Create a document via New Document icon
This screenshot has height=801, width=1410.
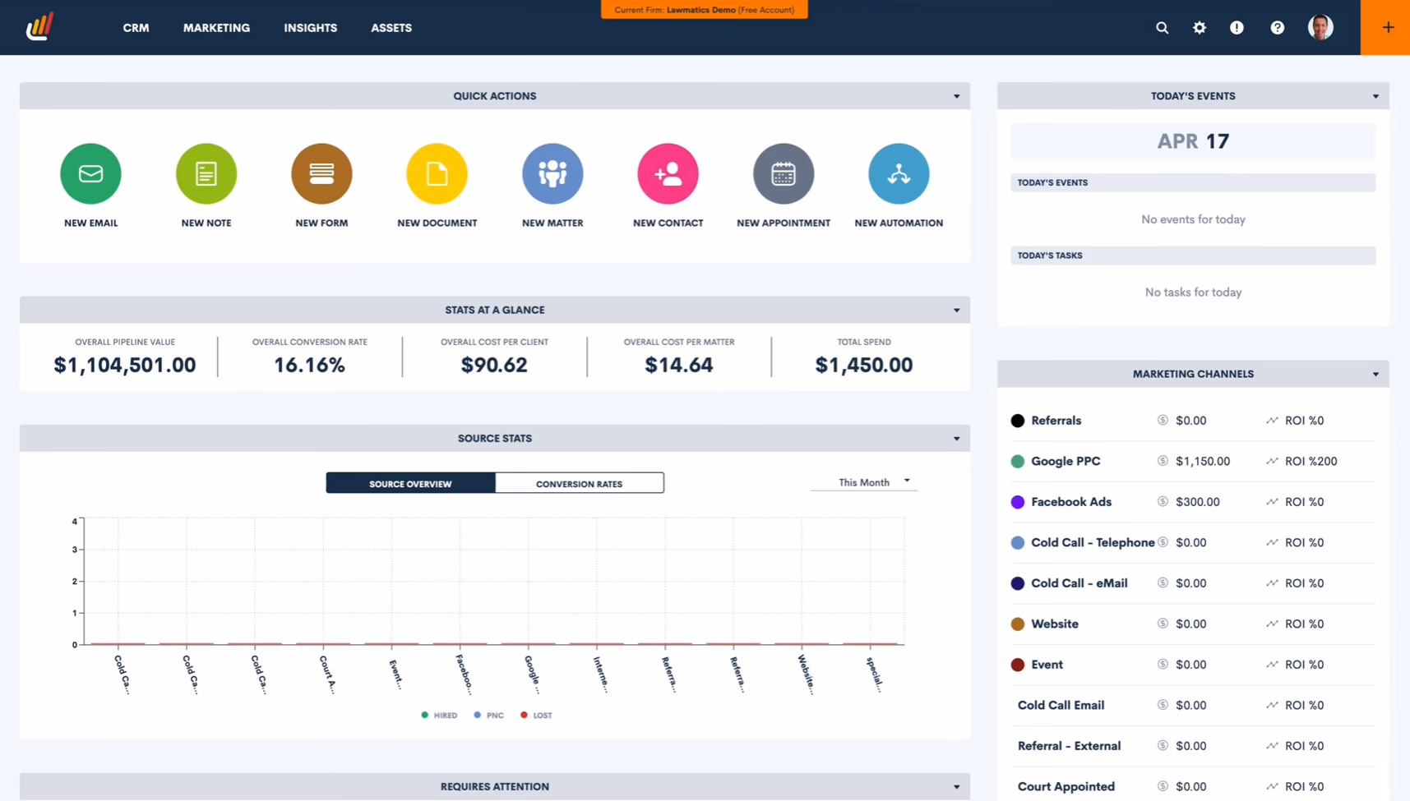(x=437, y=173)
